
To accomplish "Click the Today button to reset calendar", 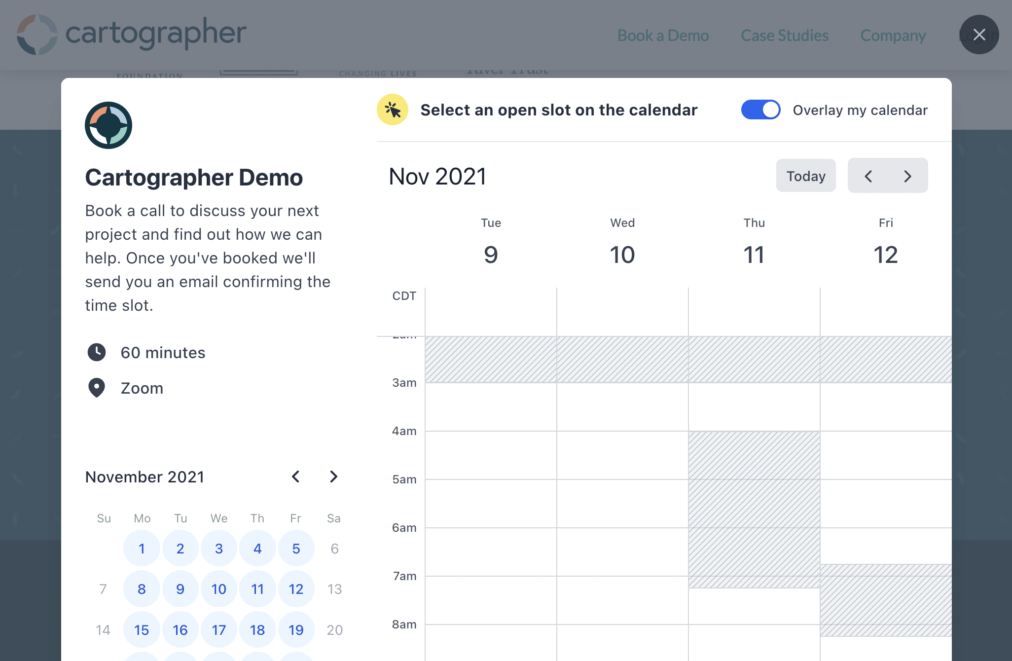I will (x=805, y=175).
